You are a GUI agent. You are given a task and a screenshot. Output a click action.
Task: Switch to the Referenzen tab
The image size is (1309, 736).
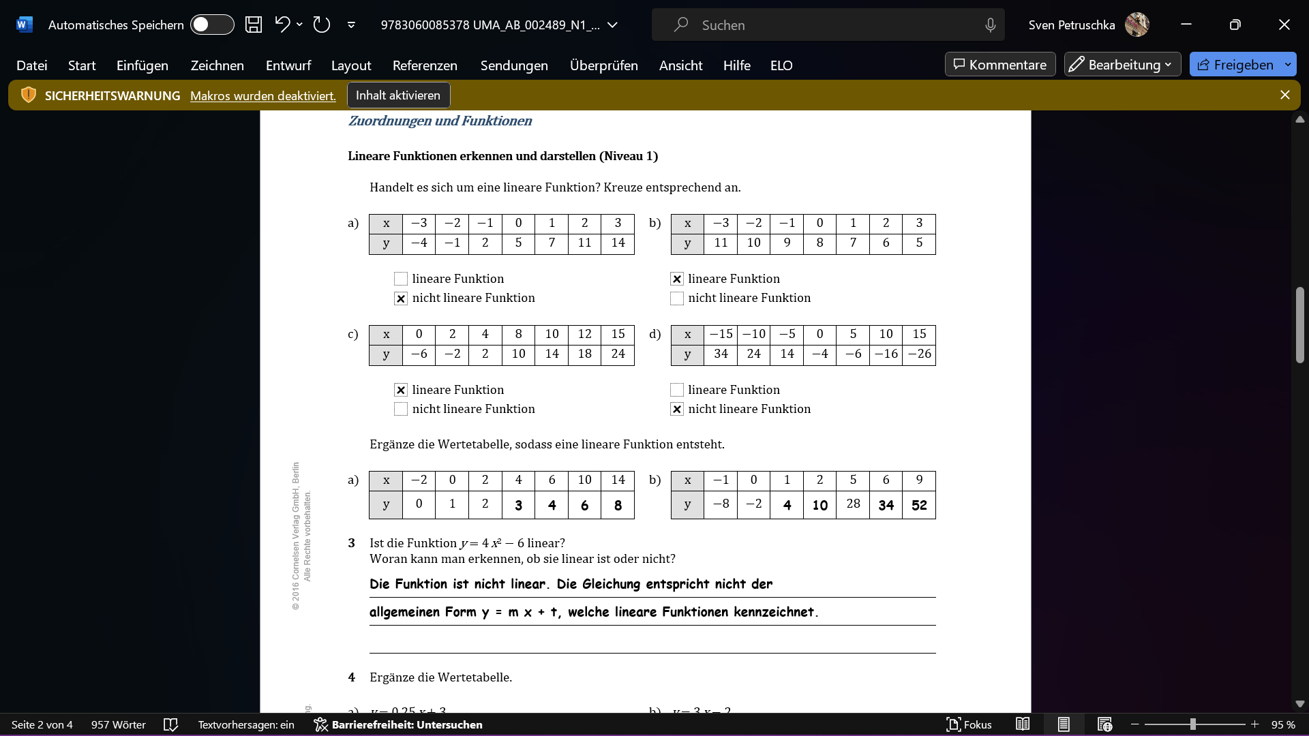[425, 65]
